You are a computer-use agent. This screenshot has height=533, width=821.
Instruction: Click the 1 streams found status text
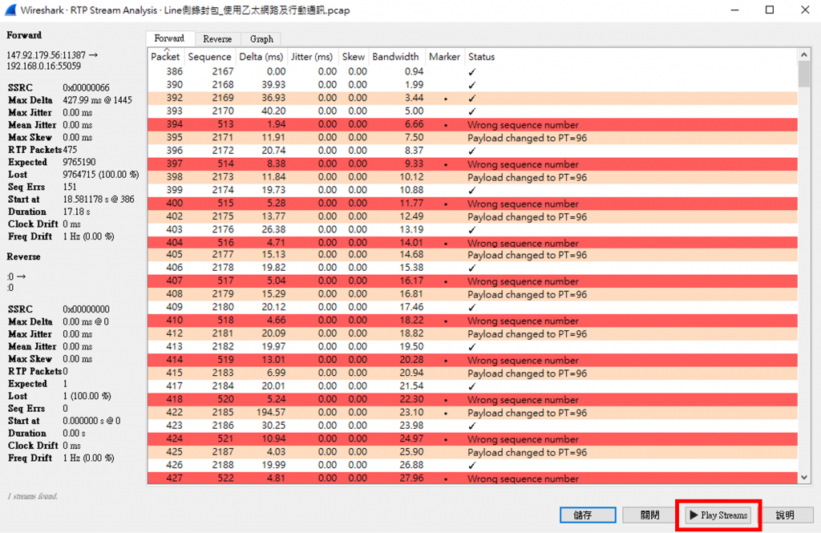(32, 496)
